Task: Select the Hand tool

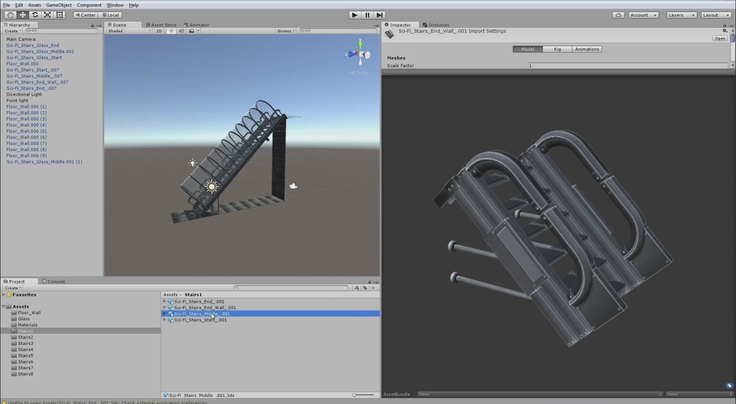Action: coord(10,15)
